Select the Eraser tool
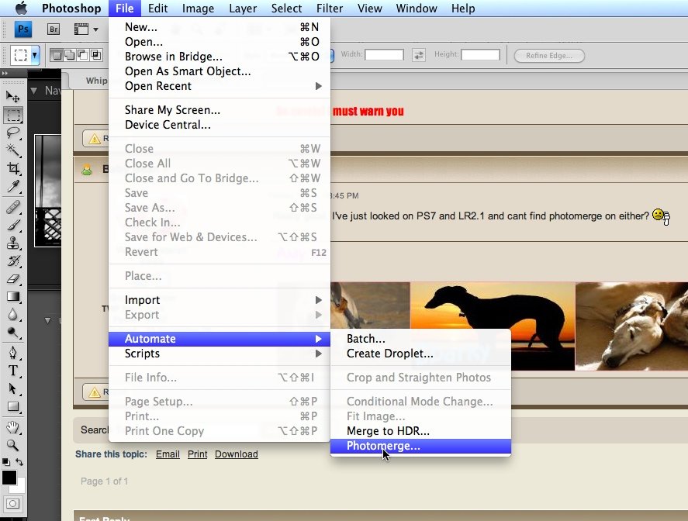The height and width of the screenshot is (521, 688). [12, 279]
